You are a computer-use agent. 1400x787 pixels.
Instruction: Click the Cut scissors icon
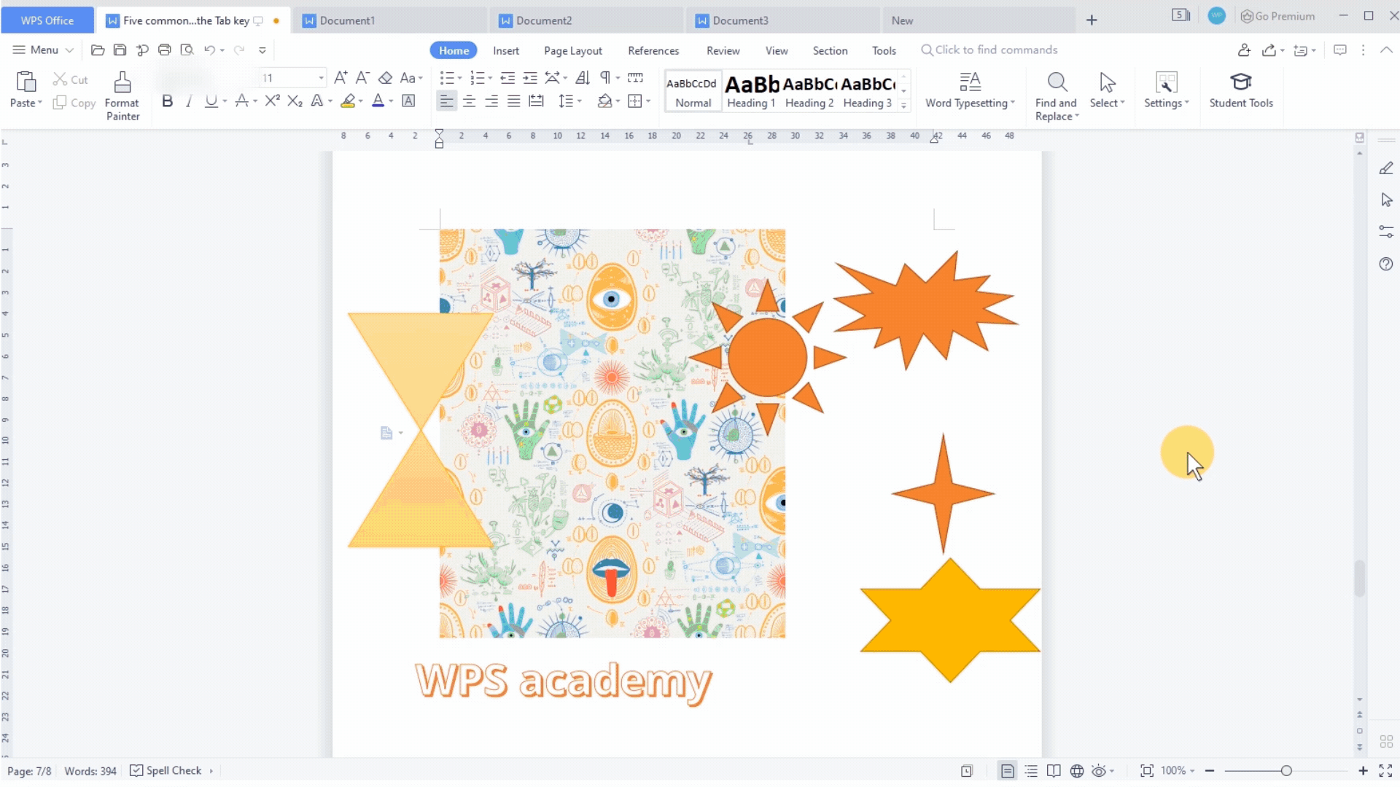click(60, 79)
